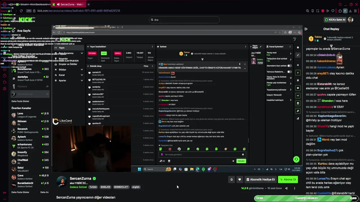Click emoji smiley icon in dashboard message box

(243, 155)
